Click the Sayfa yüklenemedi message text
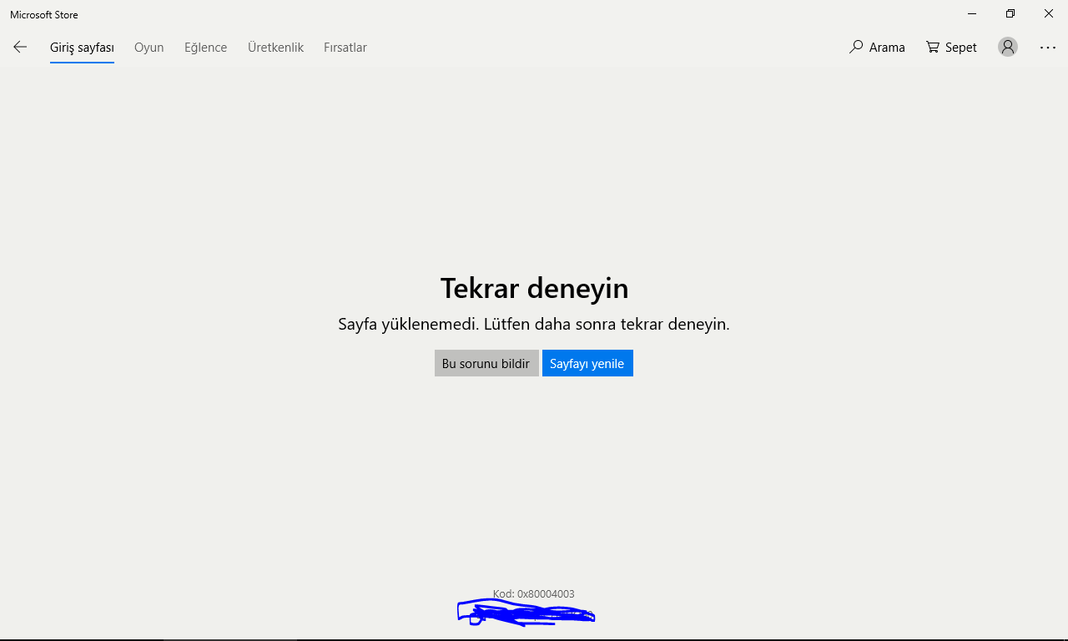This screenshot has width=1068, height=641. coord(534,324)
